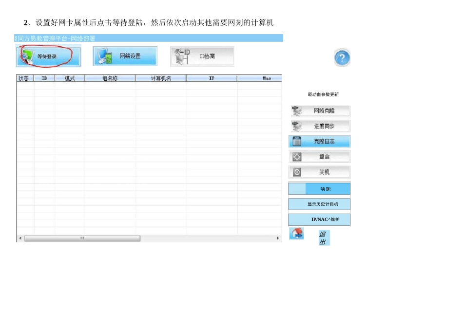Image resolution: width=463 pixels, height=327 pixels.
Task: Click the 克隆日志 document icon
Action: point(297,142)
